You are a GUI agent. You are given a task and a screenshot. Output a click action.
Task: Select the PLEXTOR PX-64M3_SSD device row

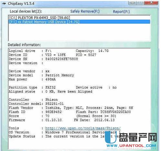(x=79, y=18)
